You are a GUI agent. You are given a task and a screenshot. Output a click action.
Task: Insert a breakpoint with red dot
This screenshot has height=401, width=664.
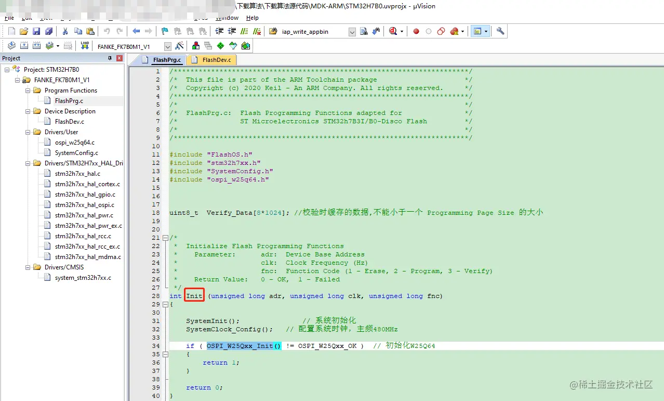coord(416,31)
